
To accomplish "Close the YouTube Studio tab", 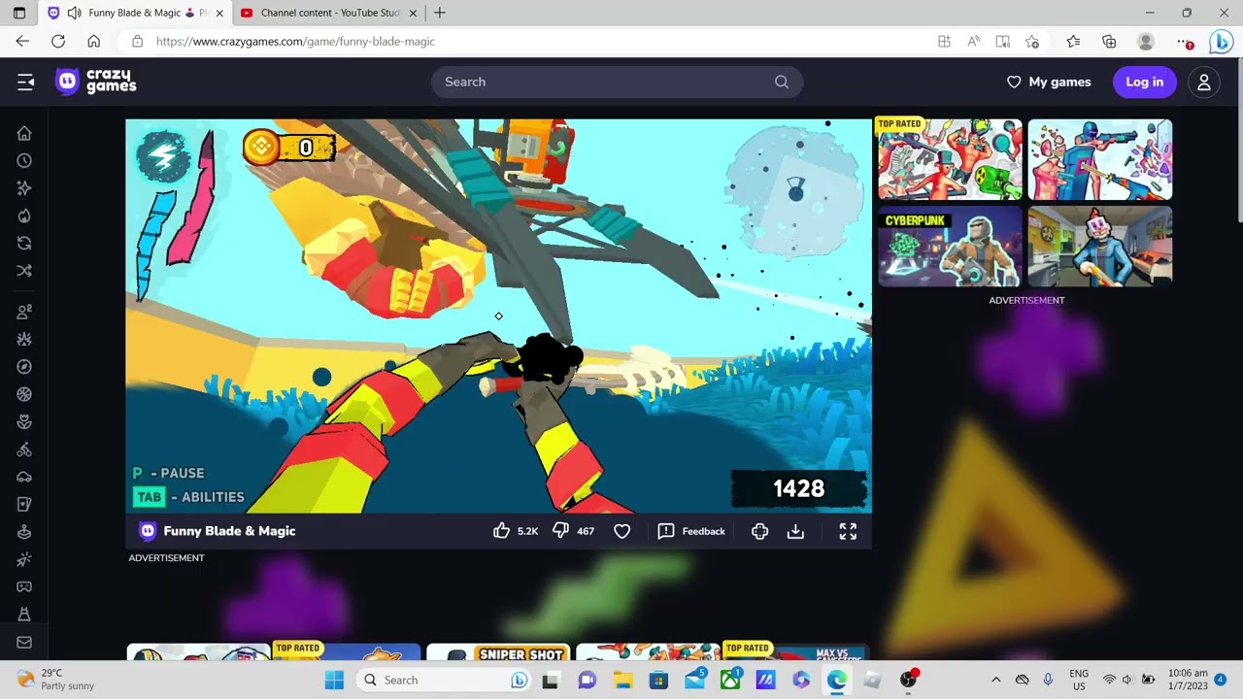I will pyautogui.click(x=413, y=14).
